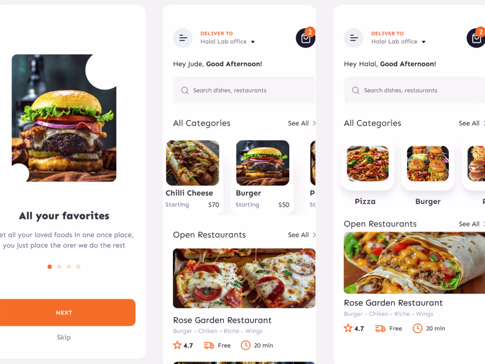The image size is (485, 364).
Task: Tap the delivery truck Free icon under pizza restaurant
Action: [x=209, y=346]
